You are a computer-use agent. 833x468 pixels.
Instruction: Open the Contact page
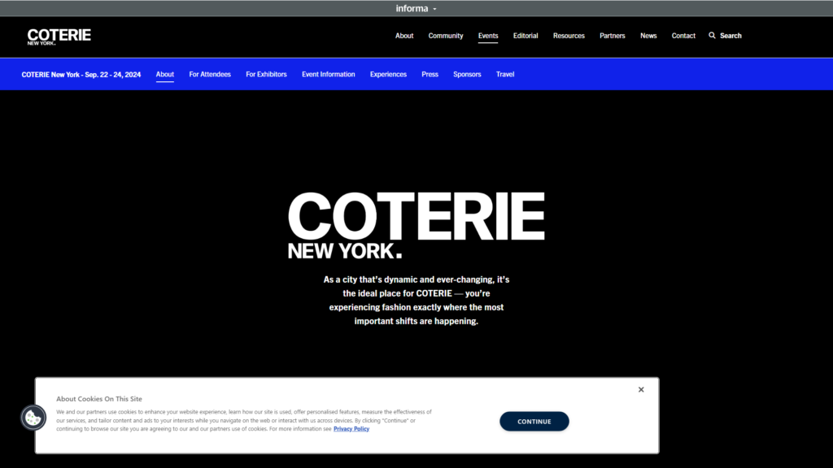(x=683, y=36)
